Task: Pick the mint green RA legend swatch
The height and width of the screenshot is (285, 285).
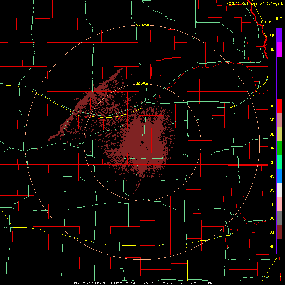Action: [x=280, y=162]
